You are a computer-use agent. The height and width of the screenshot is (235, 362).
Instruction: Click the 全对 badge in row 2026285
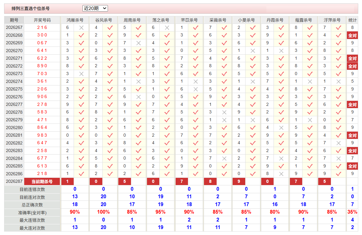point(352,166)
